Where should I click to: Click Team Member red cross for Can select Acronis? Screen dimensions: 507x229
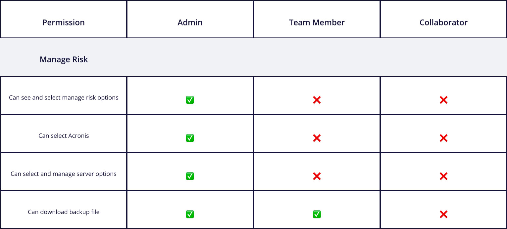pos(317,138)
